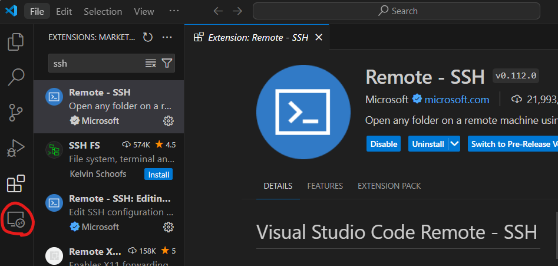This screenshot has height=266, width=558.
Task: Navigate forward with the right arrow
Action: [237, 11]
